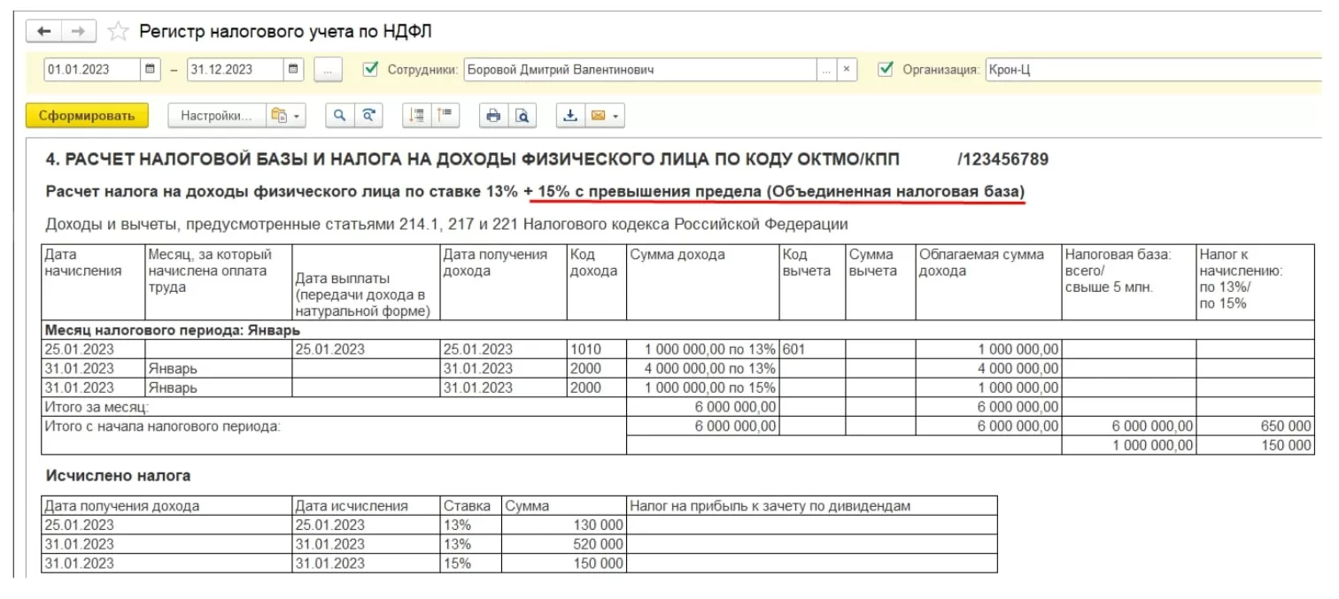1339x599 pixels.
Task: Open the email send dropdown arrow
Action: click(x=615, y=115)
